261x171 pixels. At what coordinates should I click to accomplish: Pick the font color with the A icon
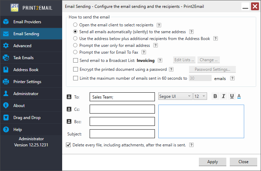coord(239,96)
